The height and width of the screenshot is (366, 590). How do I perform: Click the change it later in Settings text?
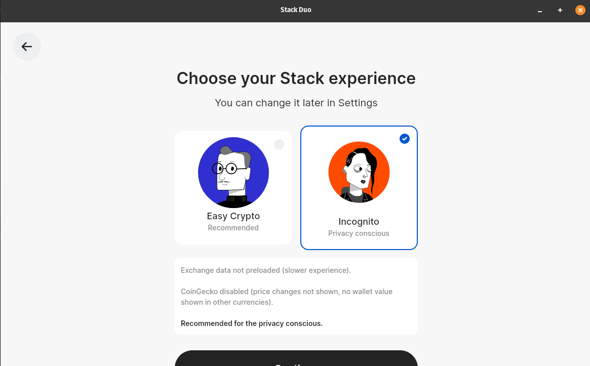(x=296, y=103)
